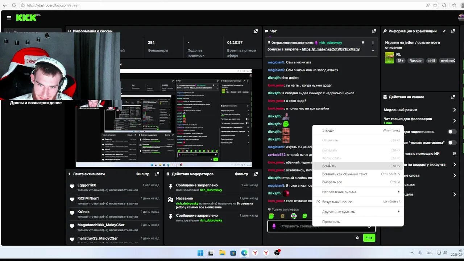The image size is (464, 261).
Task: Pop out the activity feed panel
Action: coord(157,174)
